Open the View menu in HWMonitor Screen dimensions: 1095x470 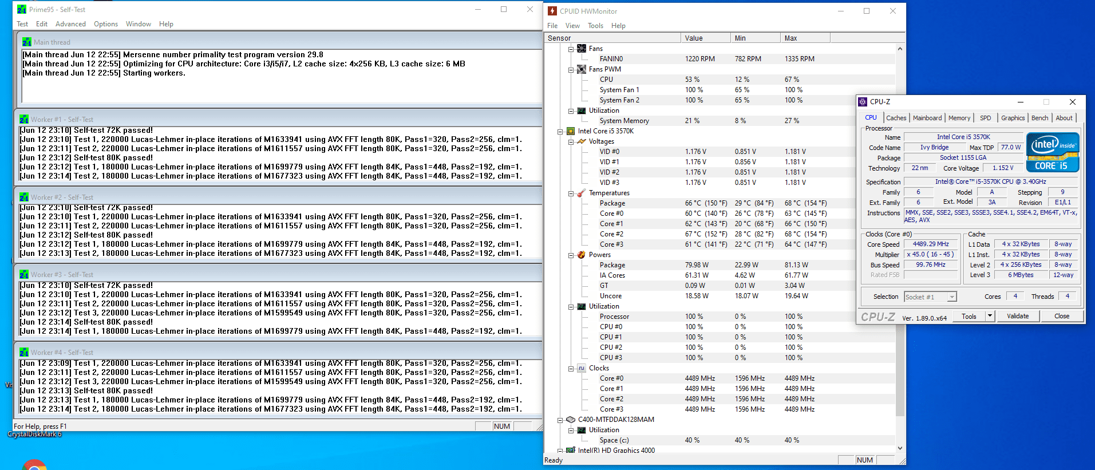[x=572, y=26]
